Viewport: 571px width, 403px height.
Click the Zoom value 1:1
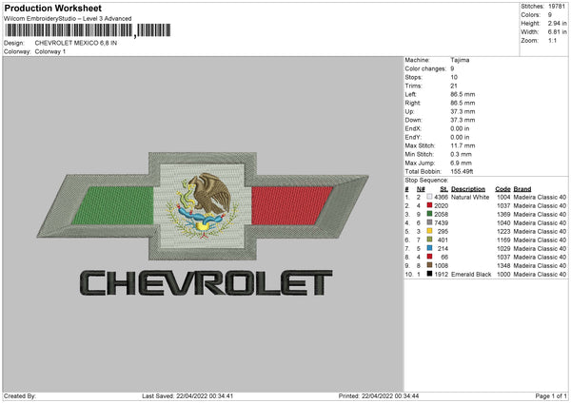click(552, 40)
